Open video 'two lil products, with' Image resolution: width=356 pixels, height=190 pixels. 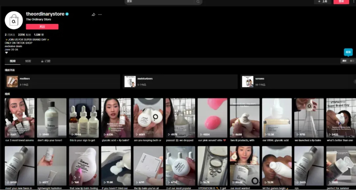pos(245,118)
